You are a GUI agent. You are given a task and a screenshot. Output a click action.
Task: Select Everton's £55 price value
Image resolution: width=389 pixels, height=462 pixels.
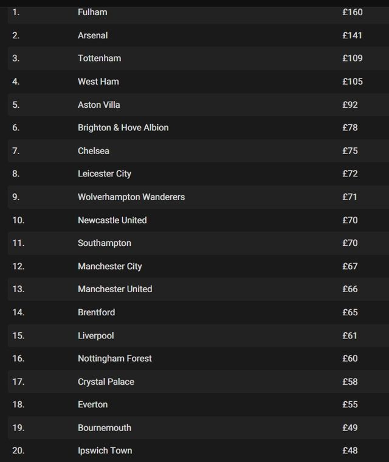point(349,405)
